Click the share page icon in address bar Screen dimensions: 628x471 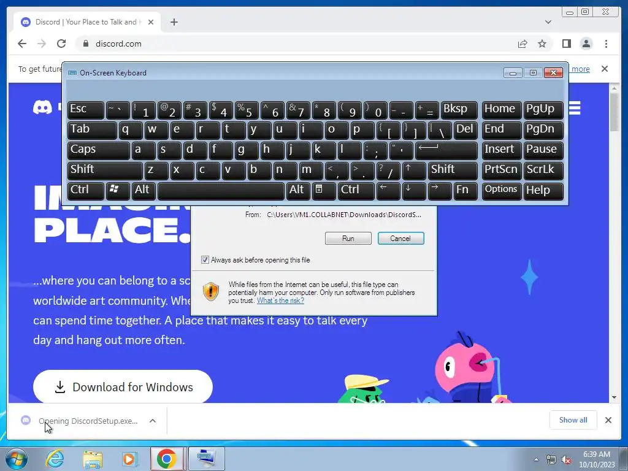[523, 44]
